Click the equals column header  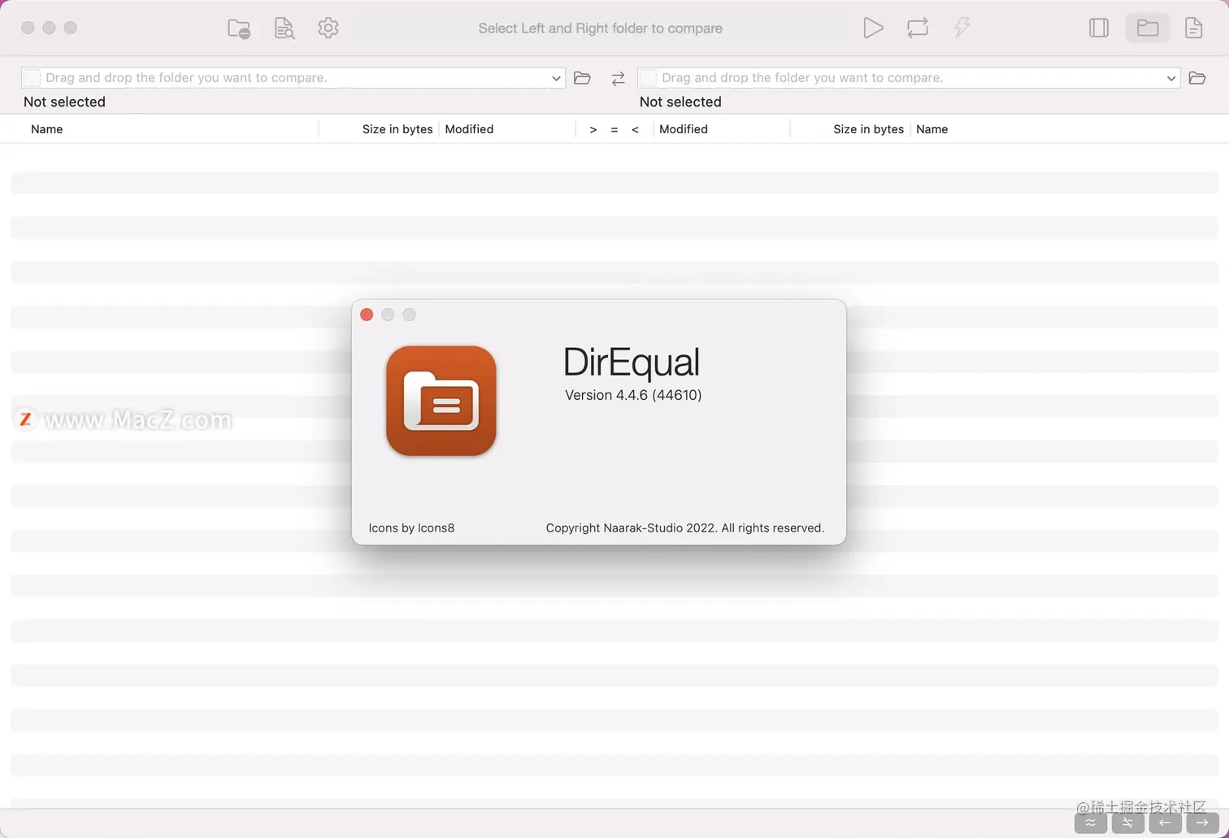[614, 129]
